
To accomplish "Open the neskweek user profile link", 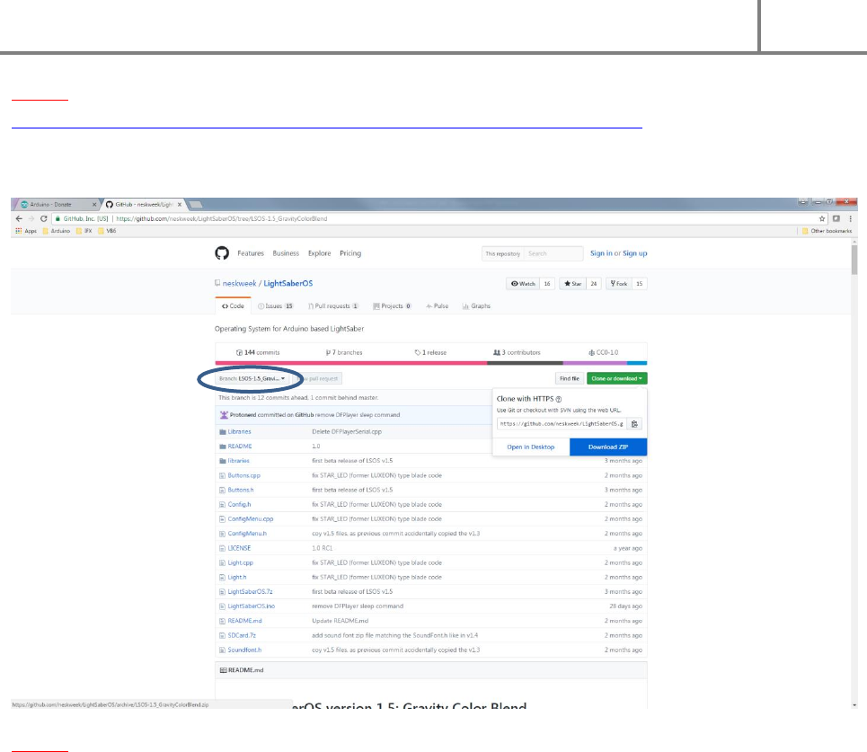I will 239,283.
